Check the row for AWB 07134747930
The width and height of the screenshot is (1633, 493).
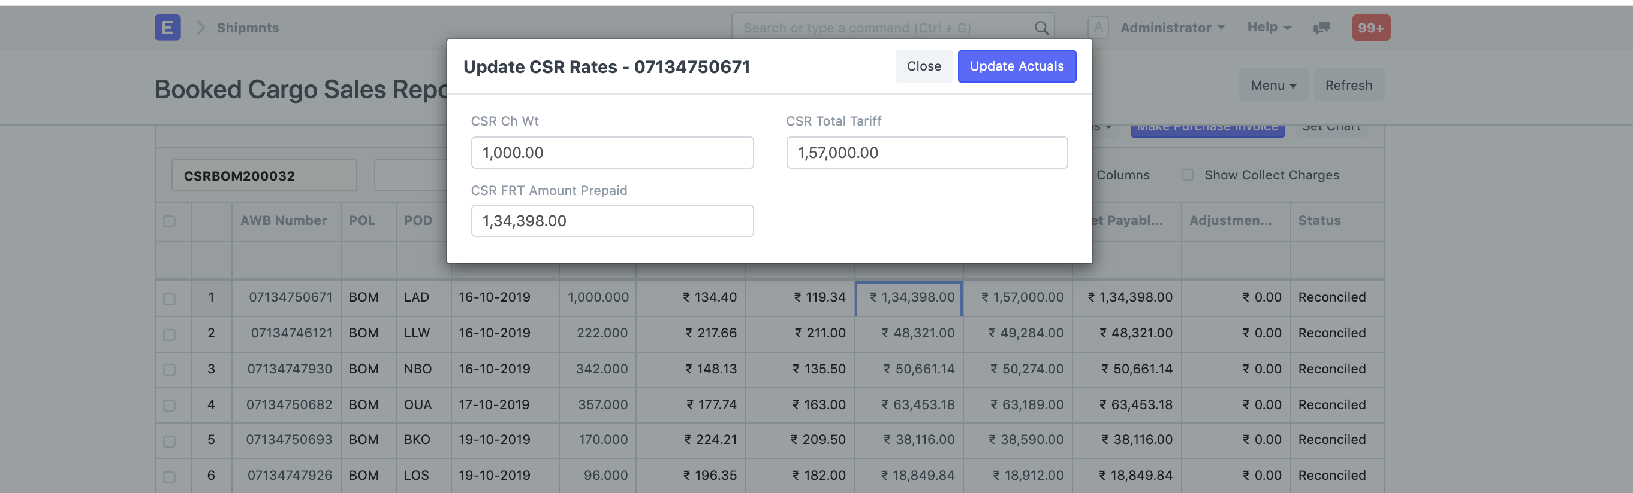169,370
